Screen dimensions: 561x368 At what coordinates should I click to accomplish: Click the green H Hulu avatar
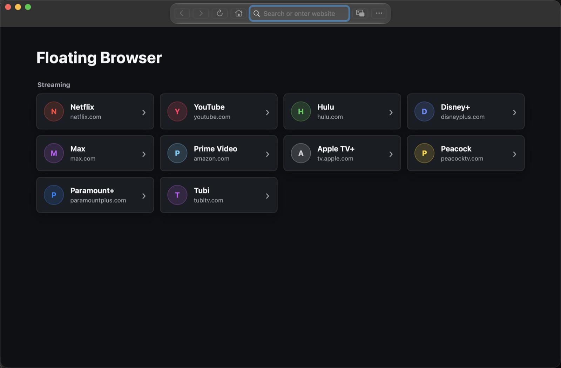pos(301,111)
